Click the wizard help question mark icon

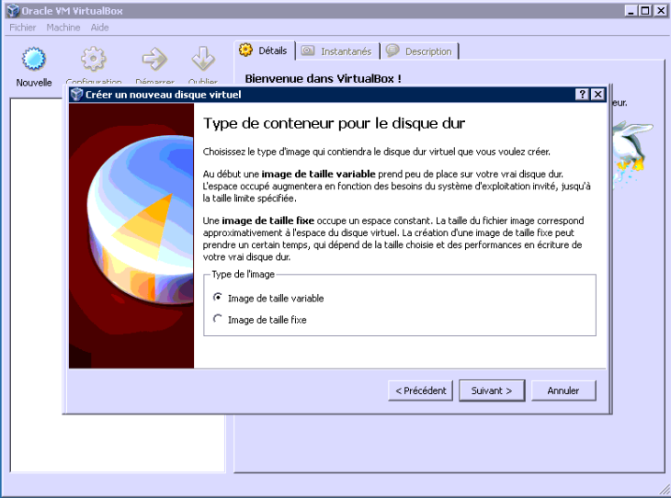(x=583, y=95)
